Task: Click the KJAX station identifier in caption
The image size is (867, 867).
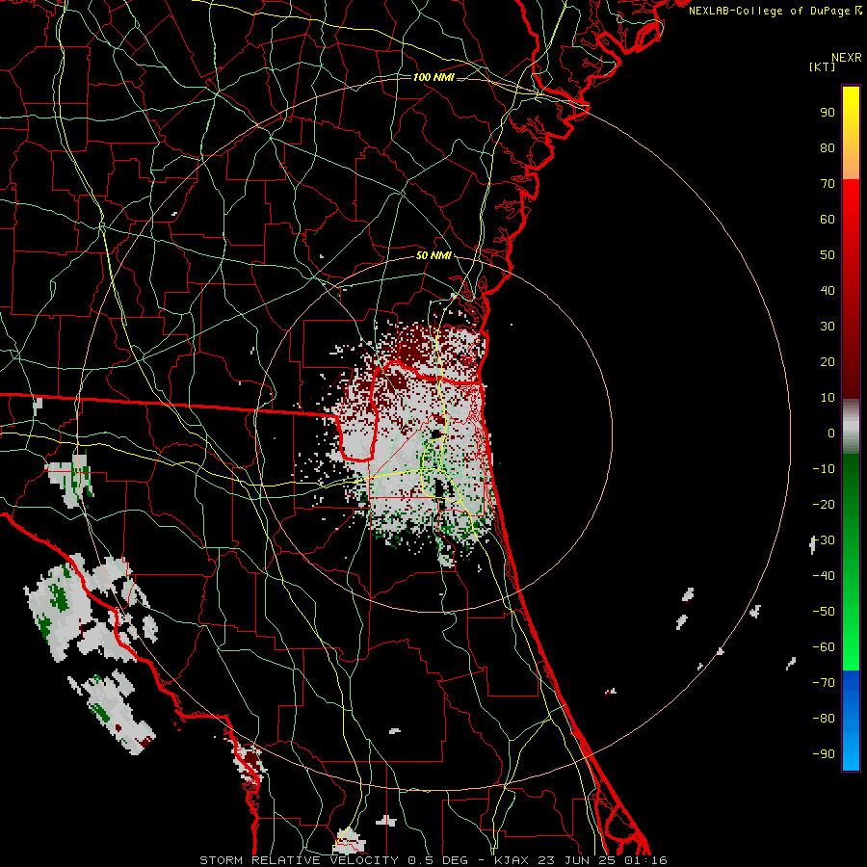Action: [511, 860]
